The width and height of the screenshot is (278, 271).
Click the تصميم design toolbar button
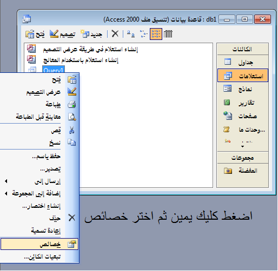[62, 34]
